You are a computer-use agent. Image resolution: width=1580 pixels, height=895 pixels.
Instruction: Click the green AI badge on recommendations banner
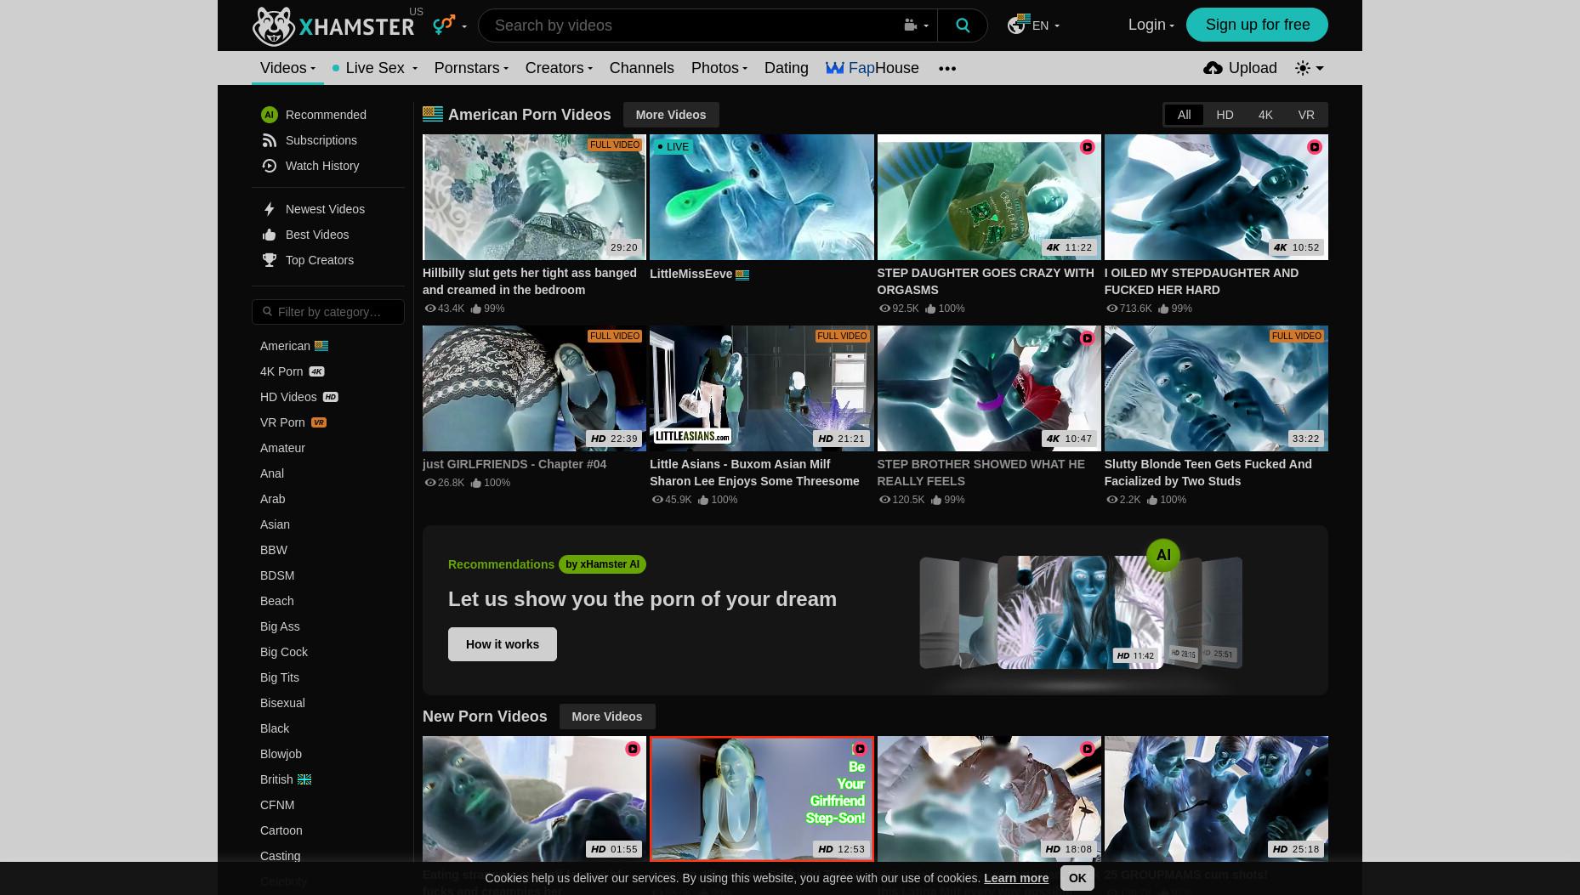tap(1163, 555)
